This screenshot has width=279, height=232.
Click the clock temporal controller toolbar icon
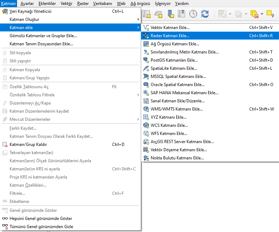tap(193, 14)
